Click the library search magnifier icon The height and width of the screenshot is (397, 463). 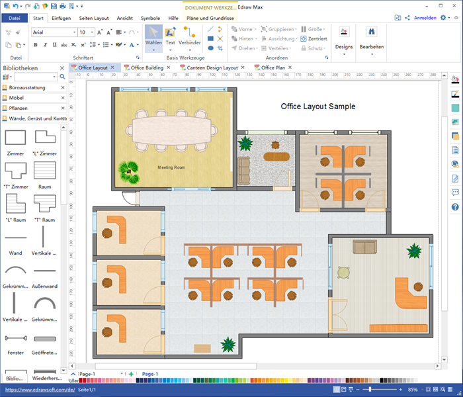tap(63, 77)
